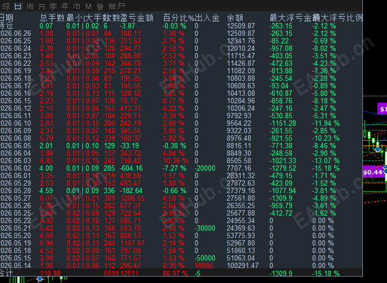Screen dimensions: 387x283
Task: Open the 币 currency tab
Action: click(x=76, y=6)
